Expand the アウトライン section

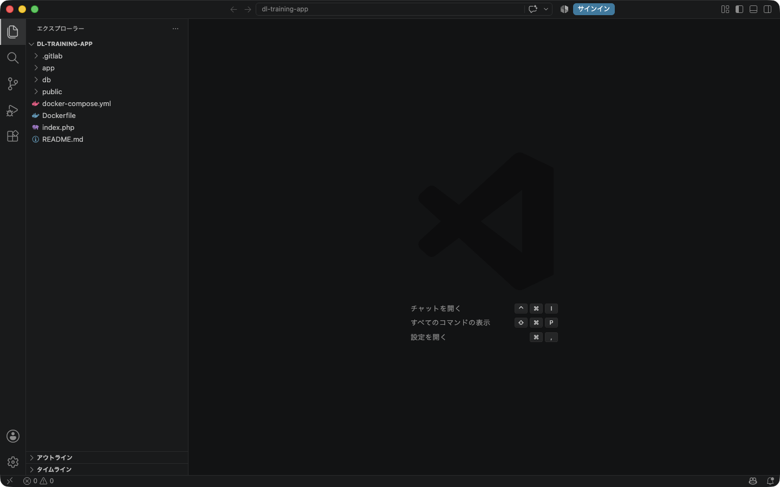coord(107,458)
